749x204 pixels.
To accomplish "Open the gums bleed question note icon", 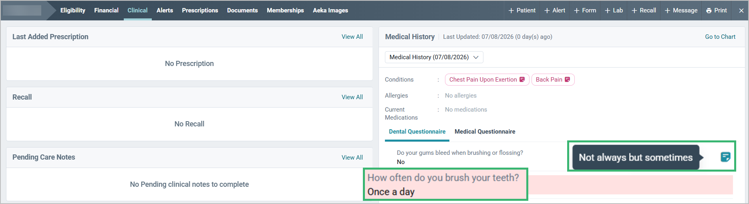I will (725, 157).
